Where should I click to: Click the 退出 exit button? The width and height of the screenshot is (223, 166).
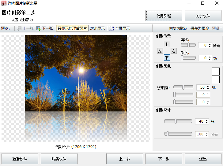pyautogui.click(x=203, y=159)
